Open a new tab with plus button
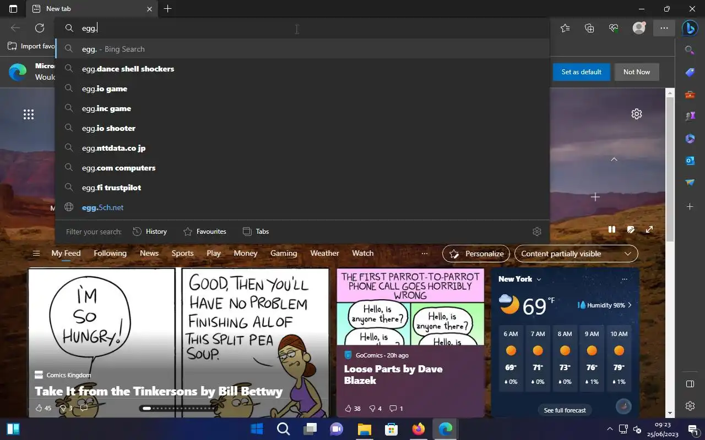This screenshot has height=440, width=705. tap(168, 9)
